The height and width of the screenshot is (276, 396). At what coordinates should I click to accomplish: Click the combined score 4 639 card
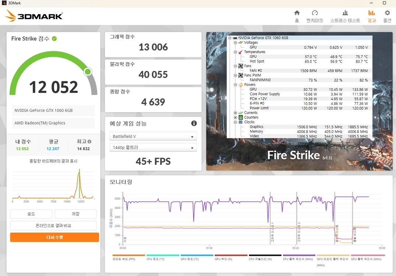tap(153, 100)
